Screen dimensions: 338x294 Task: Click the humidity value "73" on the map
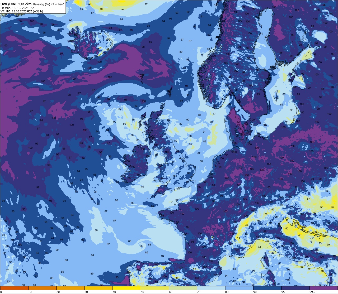320,243
